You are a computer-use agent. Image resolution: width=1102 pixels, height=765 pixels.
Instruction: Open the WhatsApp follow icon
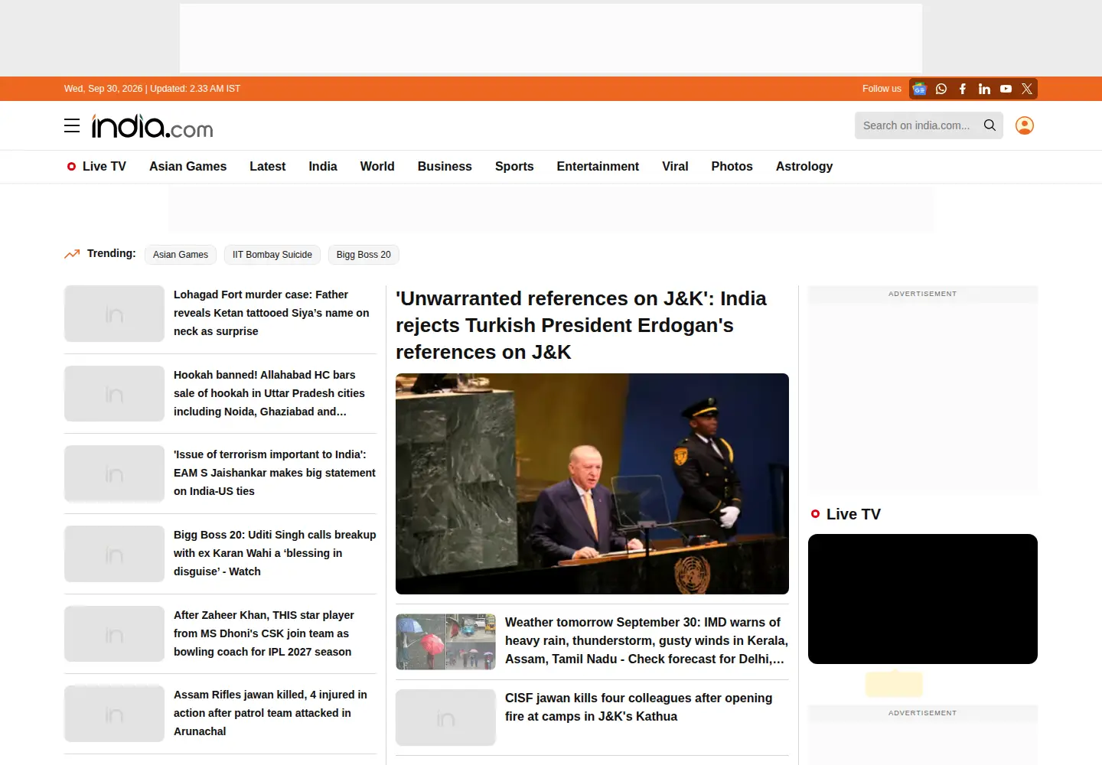tap(941, 89)
